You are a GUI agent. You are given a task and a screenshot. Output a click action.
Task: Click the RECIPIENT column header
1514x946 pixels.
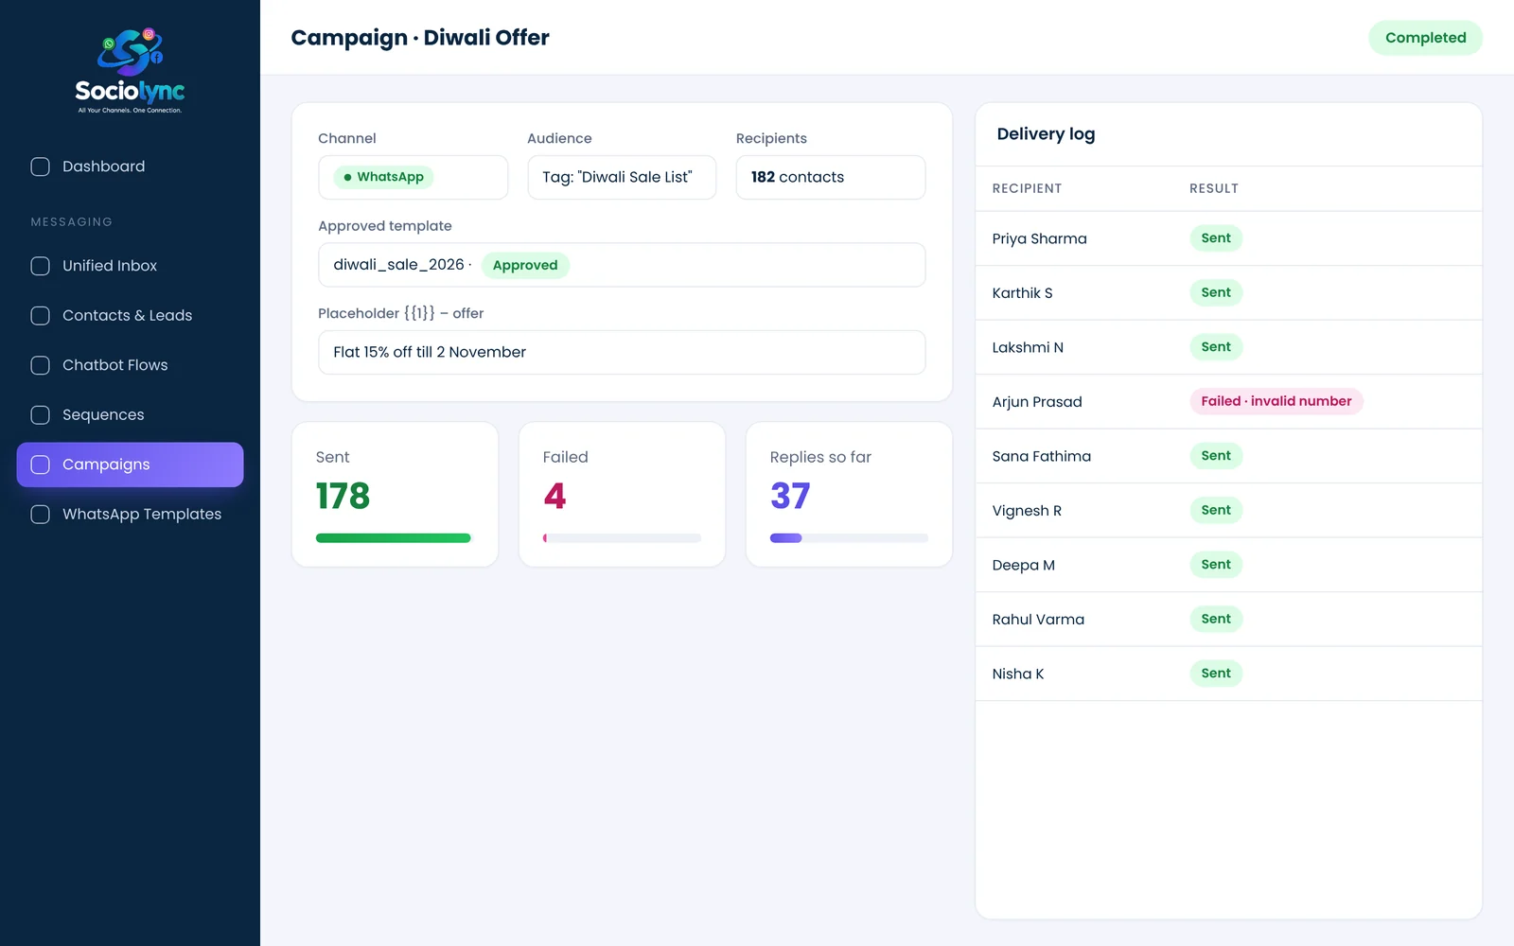(1027, 188)
